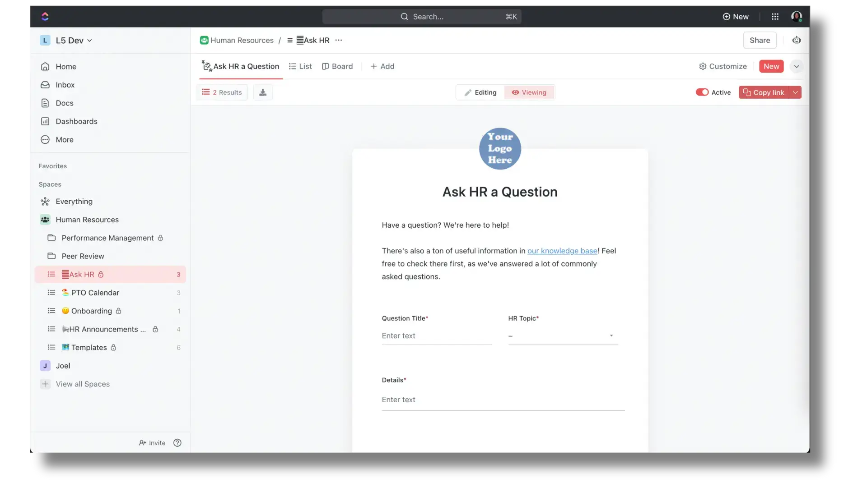Open the Copy link dropdown arrow
867x487 pixels.
point(795,92)
